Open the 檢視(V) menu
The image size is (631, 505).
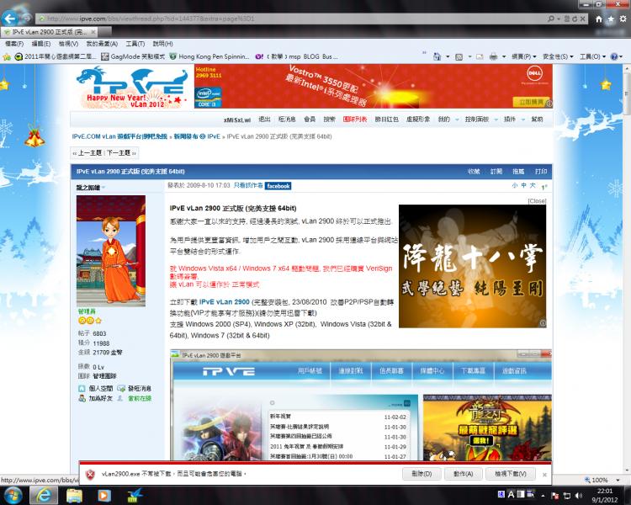click(68, 44)
